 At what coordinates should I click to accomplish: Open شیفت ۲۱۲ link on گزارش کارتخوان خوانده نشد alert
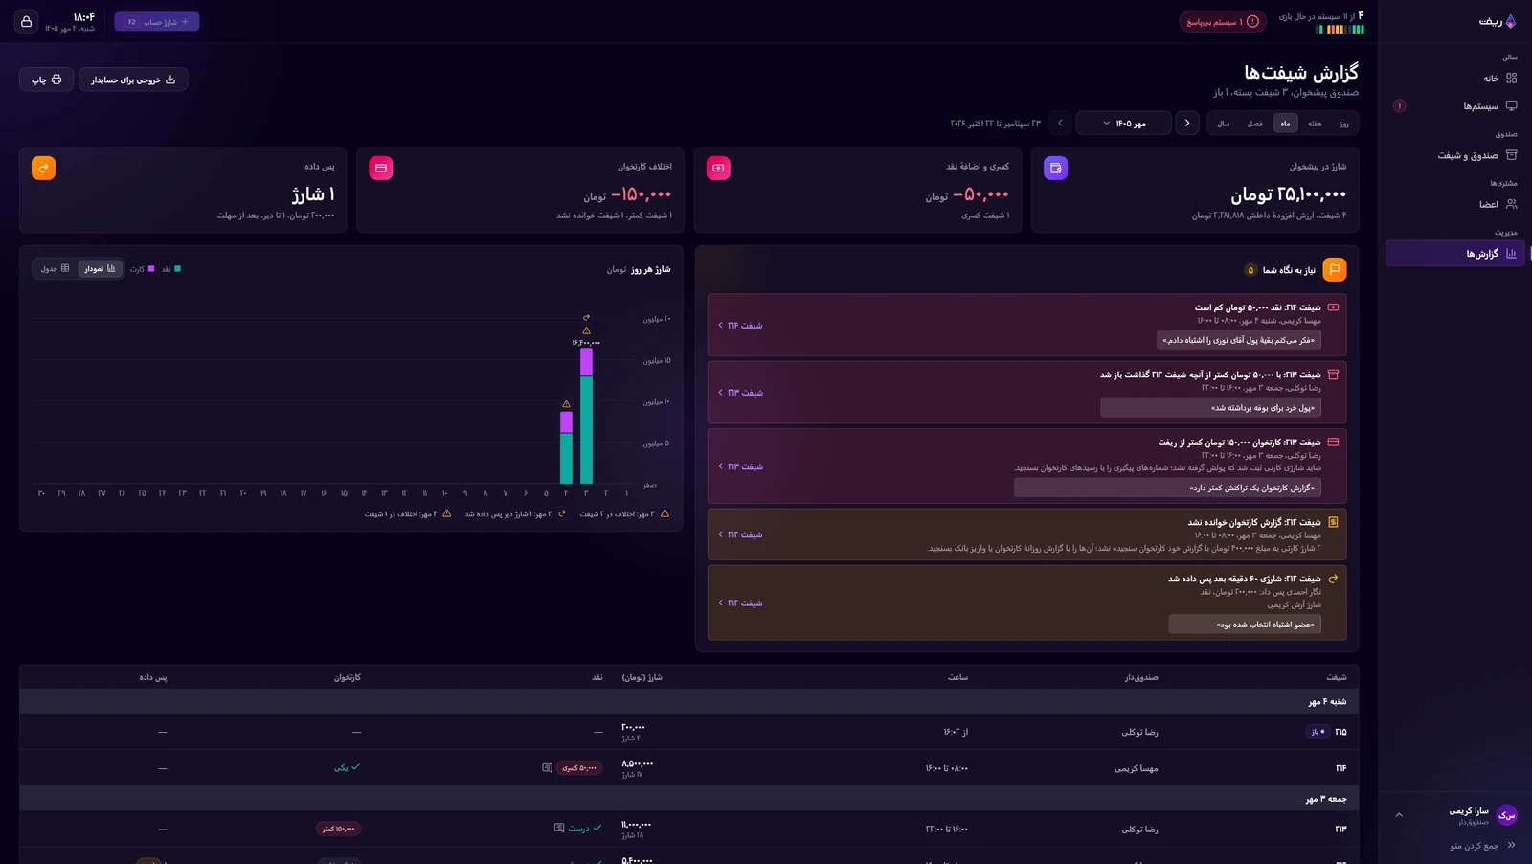point(740,534)
